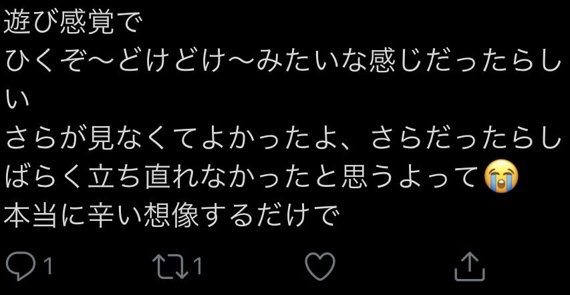Image resolution: width=570 pixels, height=295 pixels.
Task: Click the kanji 感覚 in first line
Action: pyautogui.click(x=88, y=22)
